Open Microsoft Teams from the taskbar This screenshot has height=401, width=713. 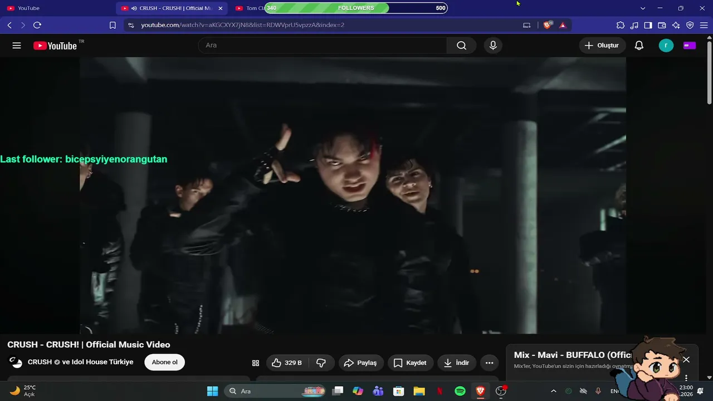point(378,391)
